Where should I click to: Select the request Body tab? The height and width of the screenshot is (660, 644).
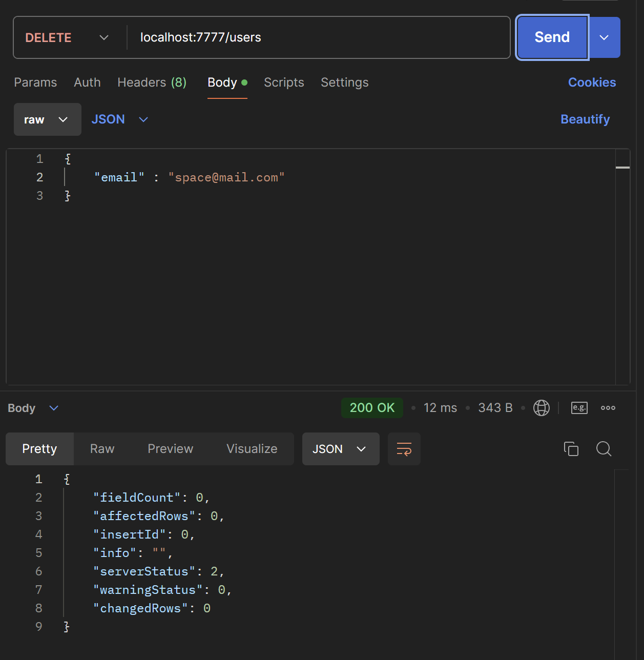point(227,82)
